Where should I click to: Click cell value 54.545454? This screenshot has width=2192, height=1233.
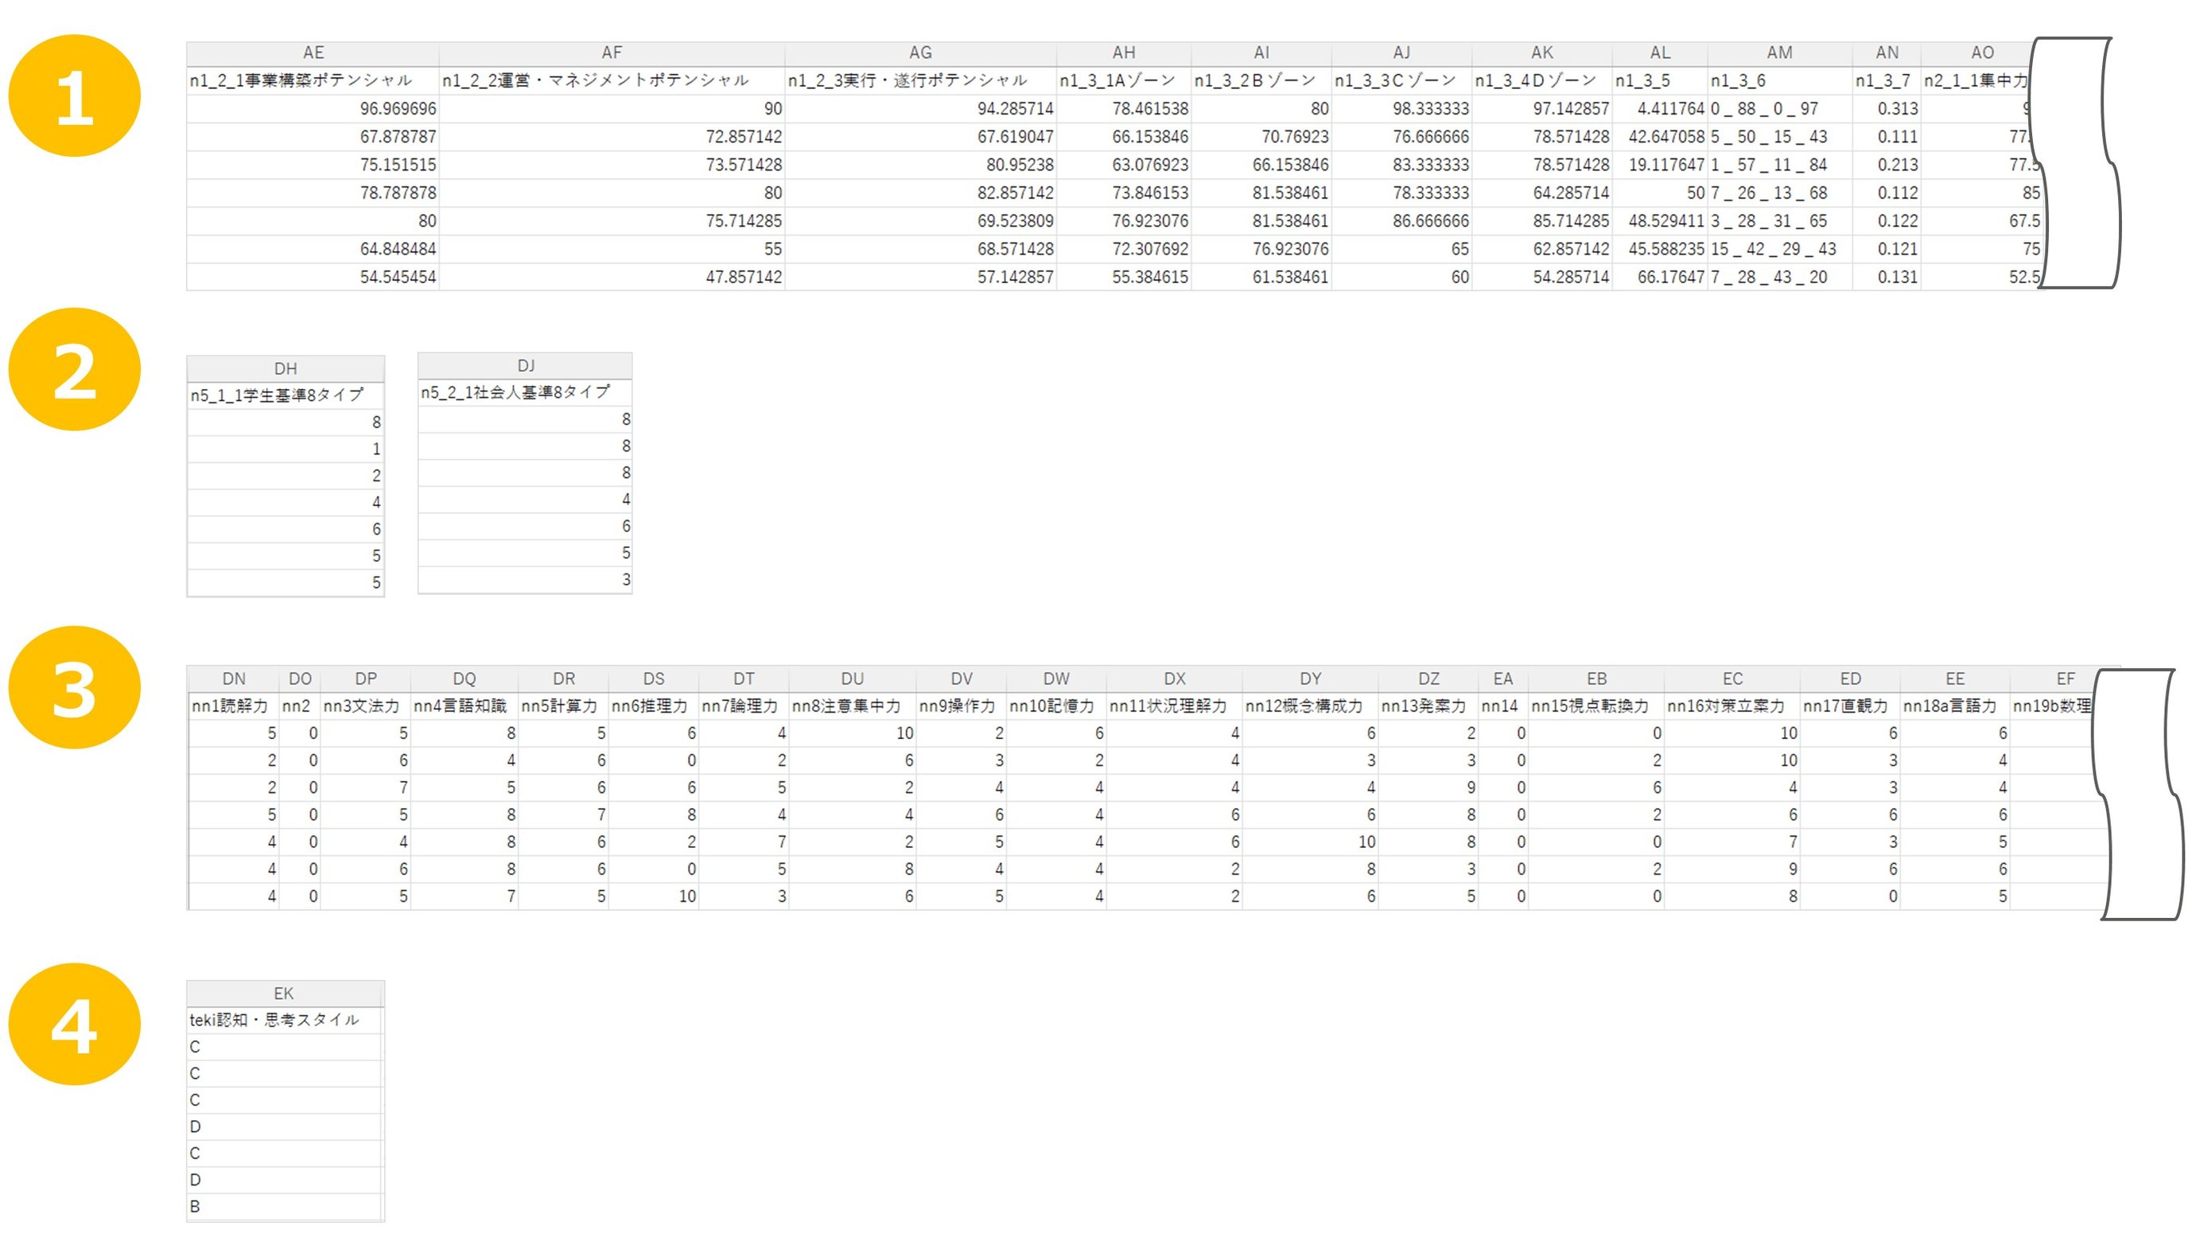(x=313, y=278)
